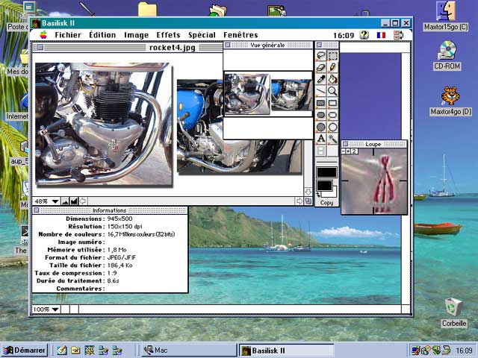Select the Magnifying glass tool
This screenshot has height=358, width=478.
click(332, 91)
